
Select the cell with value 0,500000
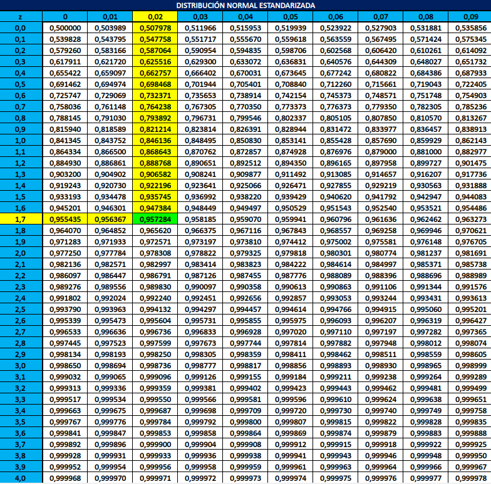click(x=65, y=28)
